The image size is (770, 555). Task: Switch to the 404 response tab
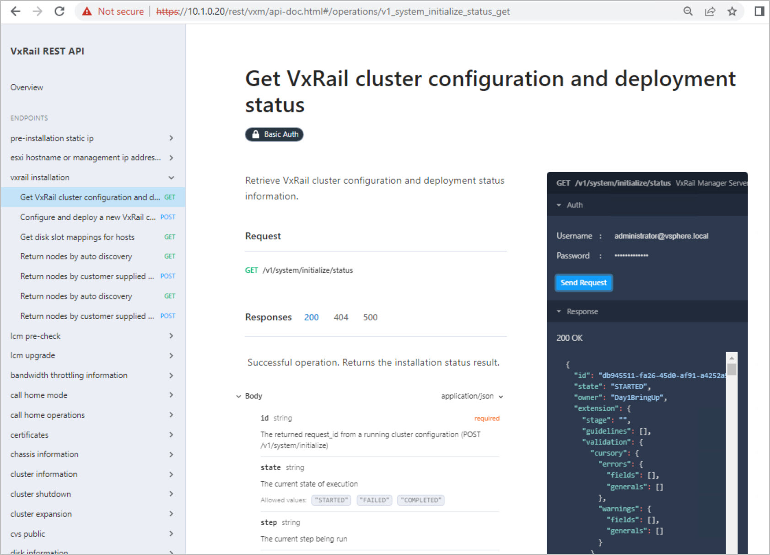[x=341, y=317]
